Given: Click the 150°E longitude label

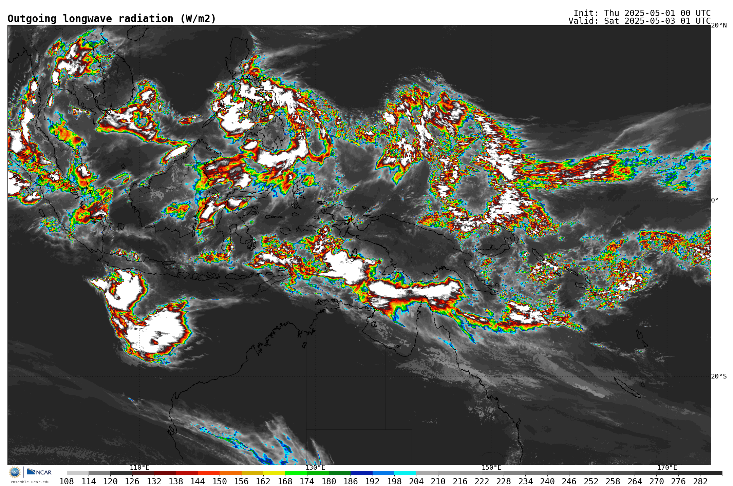Looking at the screenshot, I should [x=491, y=467].
